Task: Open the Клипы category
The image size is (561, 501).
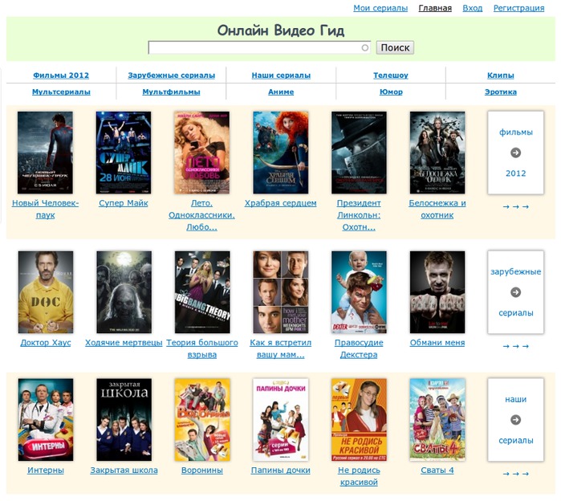Action: [501, 75]
